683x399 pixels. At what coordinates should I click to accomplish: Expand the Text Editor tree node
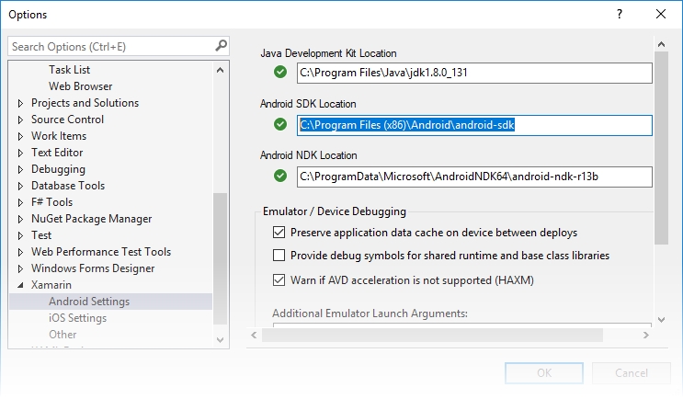(x=20, y=153)
